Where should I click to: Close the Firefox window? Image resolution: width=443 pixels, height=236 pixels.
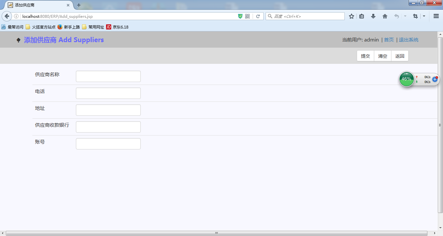pyautogui.click(x=434, y=3)
